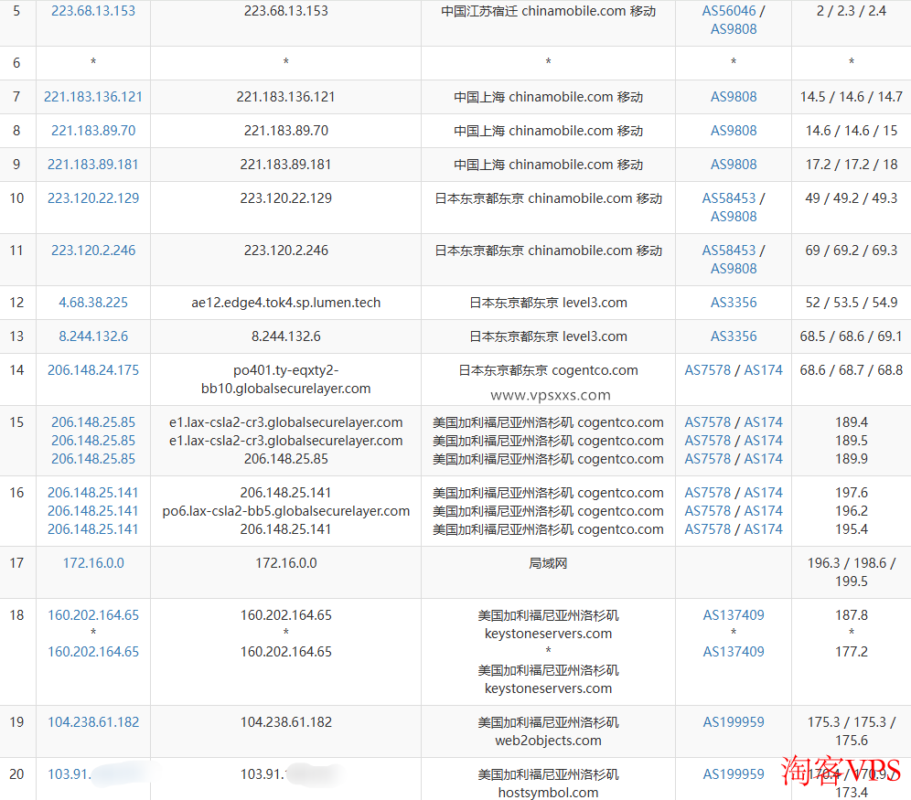This screenshot has height=800, width=911.
Task: Open the AS9808 link in hop 8 row
Action: [734, 131]
